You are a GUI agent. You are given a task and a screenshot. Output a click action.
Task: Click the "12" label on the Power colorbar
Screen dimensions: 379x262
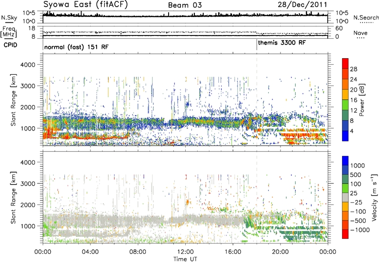click(x=353, y=111)
